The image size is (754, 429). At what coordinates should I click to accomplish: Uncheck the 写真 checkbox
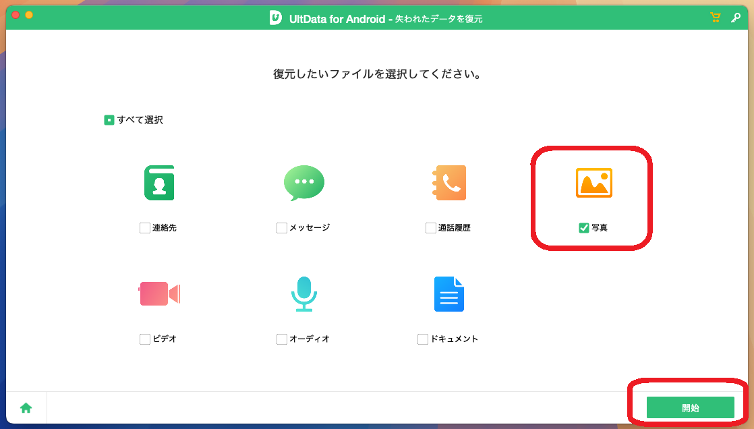584,227
